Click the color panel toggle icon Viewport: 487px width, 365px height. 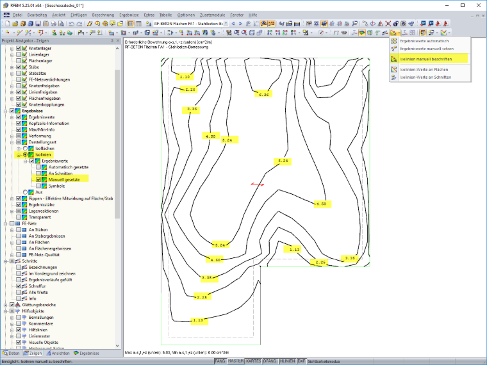[x=423, y=33]
